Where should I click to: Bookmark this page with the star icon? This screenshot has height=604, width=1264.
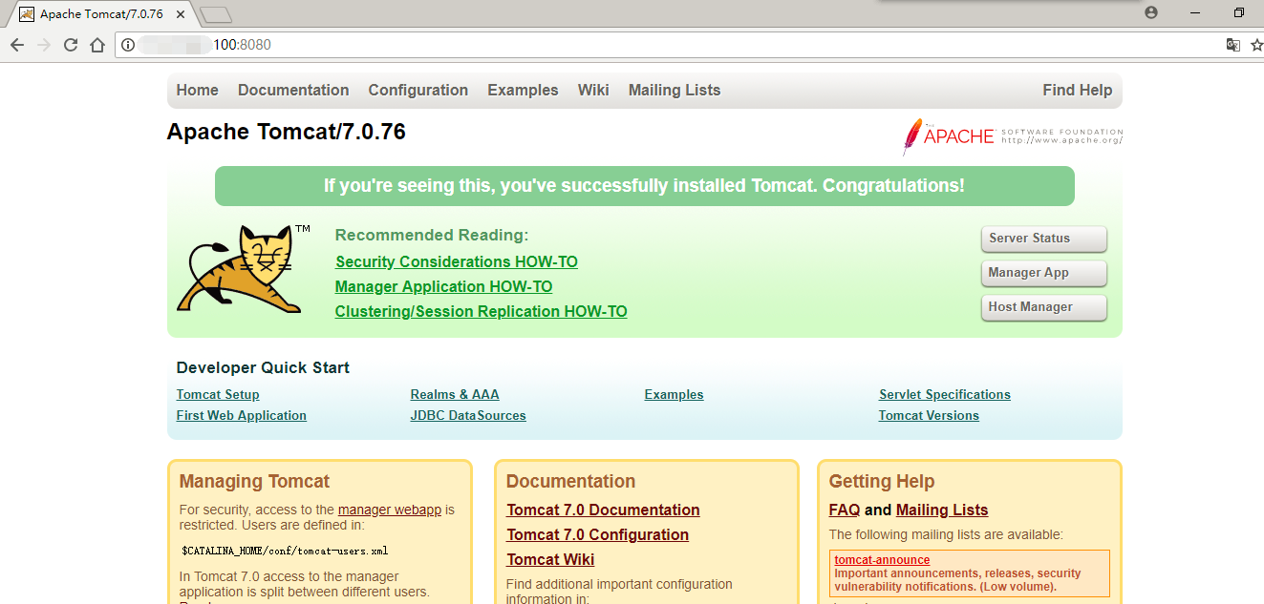tap(1256, 45)
